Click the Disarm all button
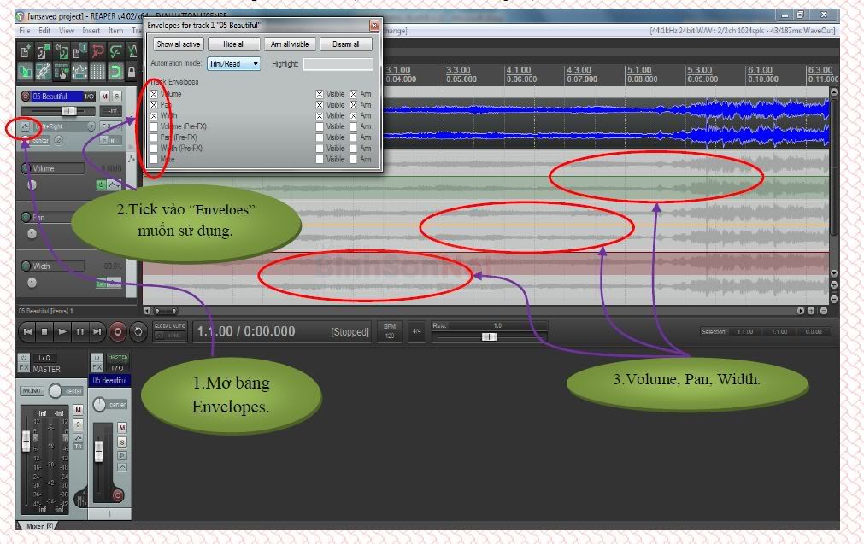 345,44
